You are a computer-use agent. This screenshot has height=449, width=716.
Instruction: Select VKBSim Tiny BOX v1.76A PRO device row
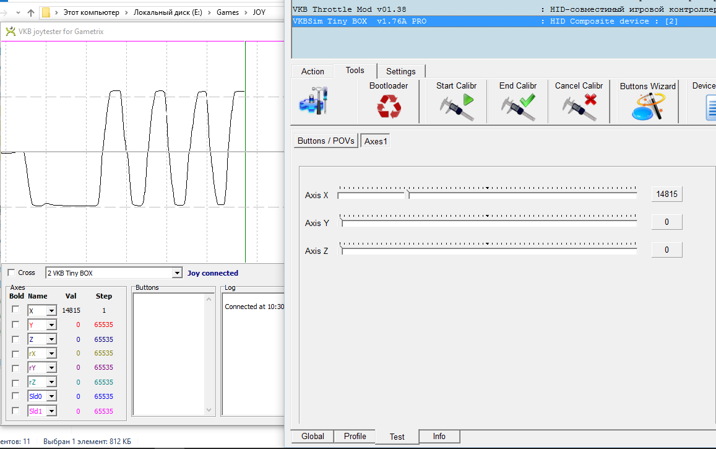504,21
